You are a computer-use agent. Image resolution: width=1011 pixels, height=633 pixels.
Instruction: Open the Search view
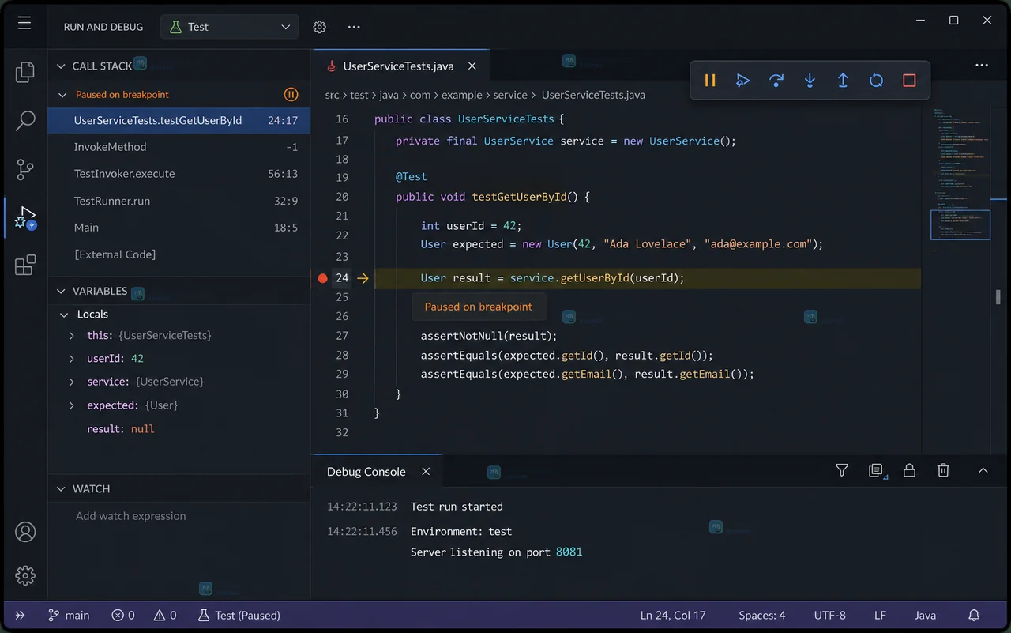(x=25, y=121)
